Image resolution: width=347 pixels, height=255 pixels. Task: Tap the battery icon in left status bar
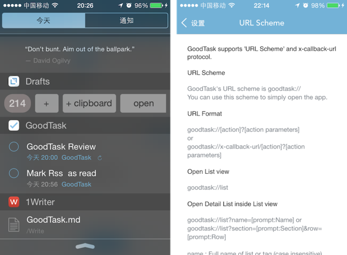pyautogui.click(x=158, y=6)
